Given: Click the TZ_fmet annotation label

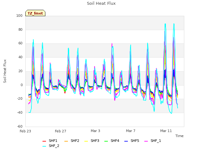Looking at the screenshot, I should 35,13.
